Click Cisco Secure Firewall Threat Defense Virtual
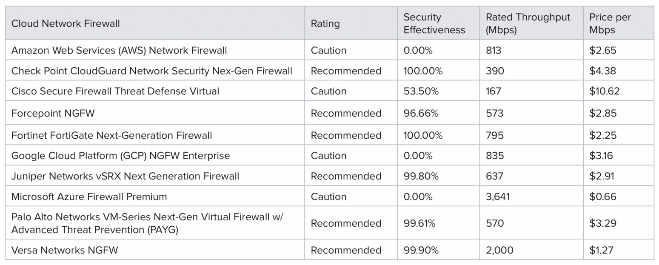The height and width of the screenshot is (265, 659). pos(115,91)
